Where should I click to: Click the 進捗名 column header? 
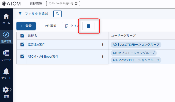point(32,36)
